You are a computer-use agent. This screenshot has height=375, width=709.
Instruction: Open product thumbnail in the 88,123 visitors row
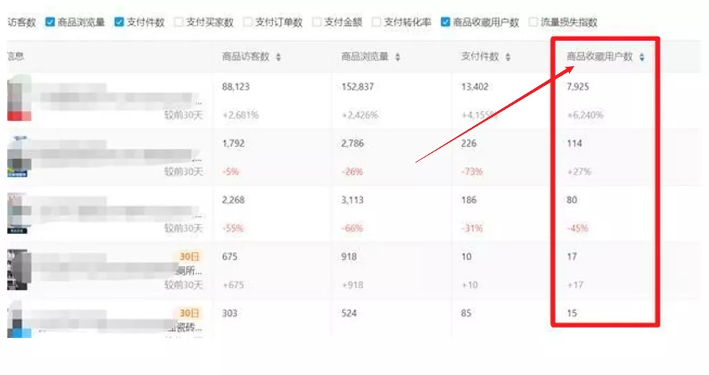[18, 99]
